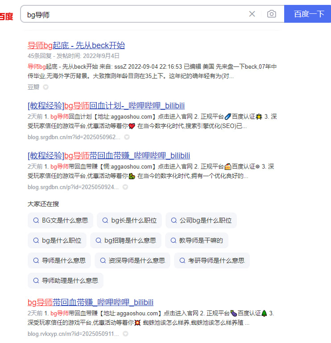Open the last result bg导师带回血带赚_哔哩哔哩_bilibili
The width and height of the screenshot is (331, 343).
[91, 302]
